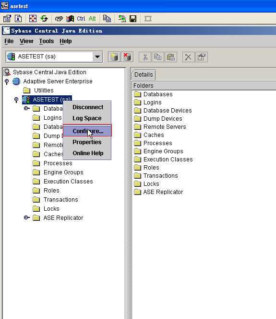Click the Copy toolbar icon
Image resolution: width=276 pixels, height=319 pixels.
pos(157,57)
